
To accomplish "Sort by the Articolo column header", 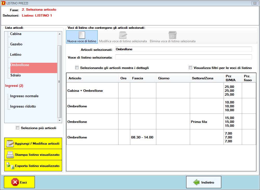I will tap(92, 78).
